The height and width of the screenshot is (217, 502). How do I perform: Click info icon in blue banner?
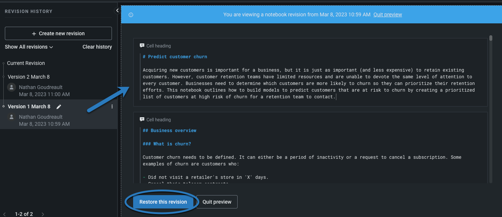(131, 15)
